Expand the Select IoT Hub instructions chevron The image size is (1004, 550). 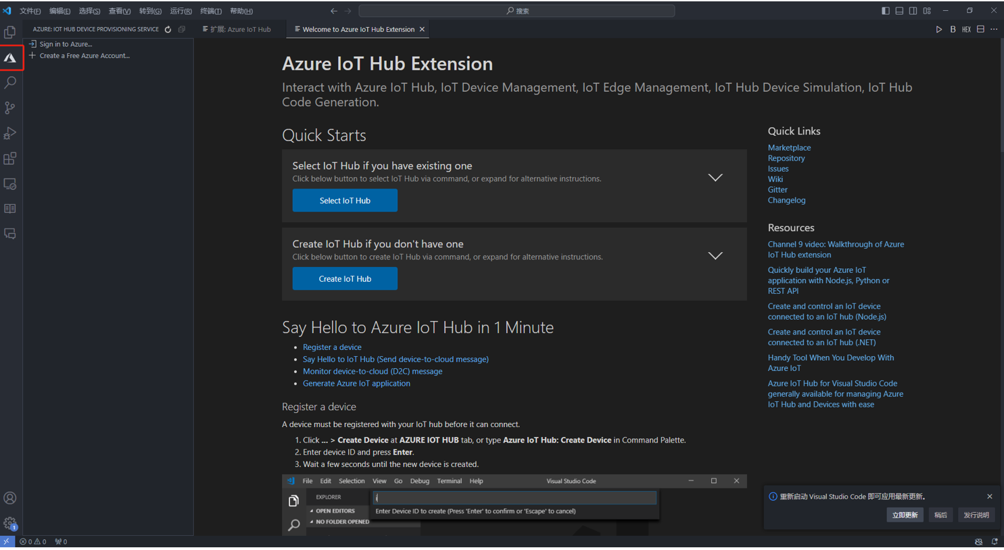[x=715, y=178]
